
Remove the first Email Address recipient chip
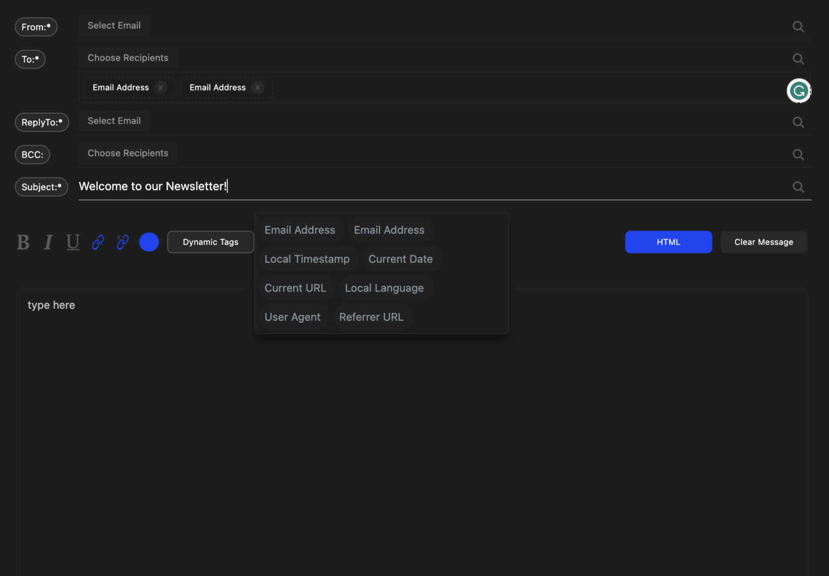pyautogui.click(x=161, y=87)
